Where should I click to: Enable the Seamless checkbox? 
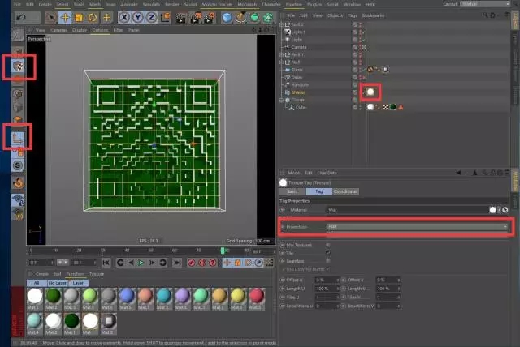pyautogui.click(x=327, y=260)
